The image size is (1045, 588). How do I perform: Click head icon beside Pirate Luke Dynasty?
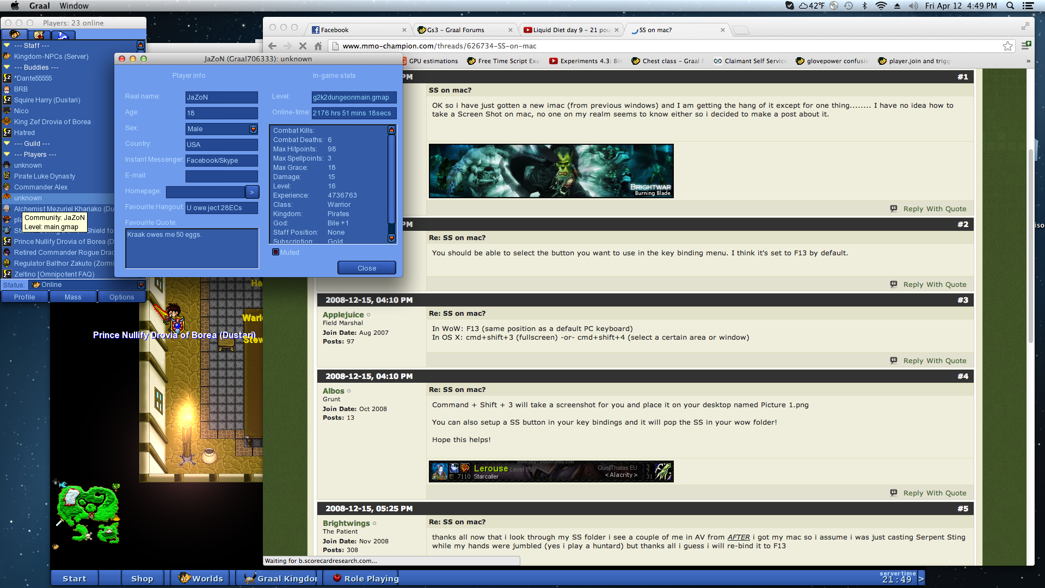[x=7, y=176]
